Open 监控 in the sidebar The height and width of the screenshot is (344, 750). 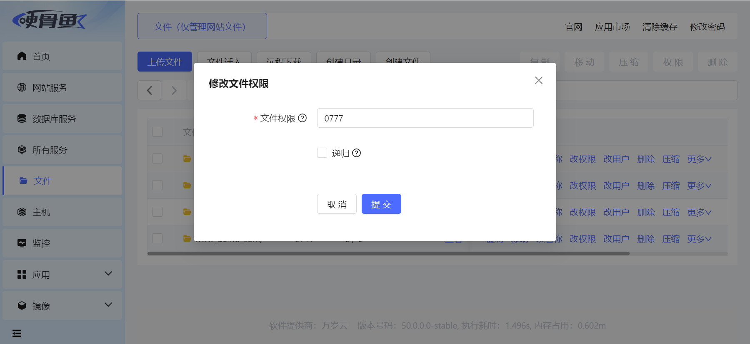tap(62, 243)
